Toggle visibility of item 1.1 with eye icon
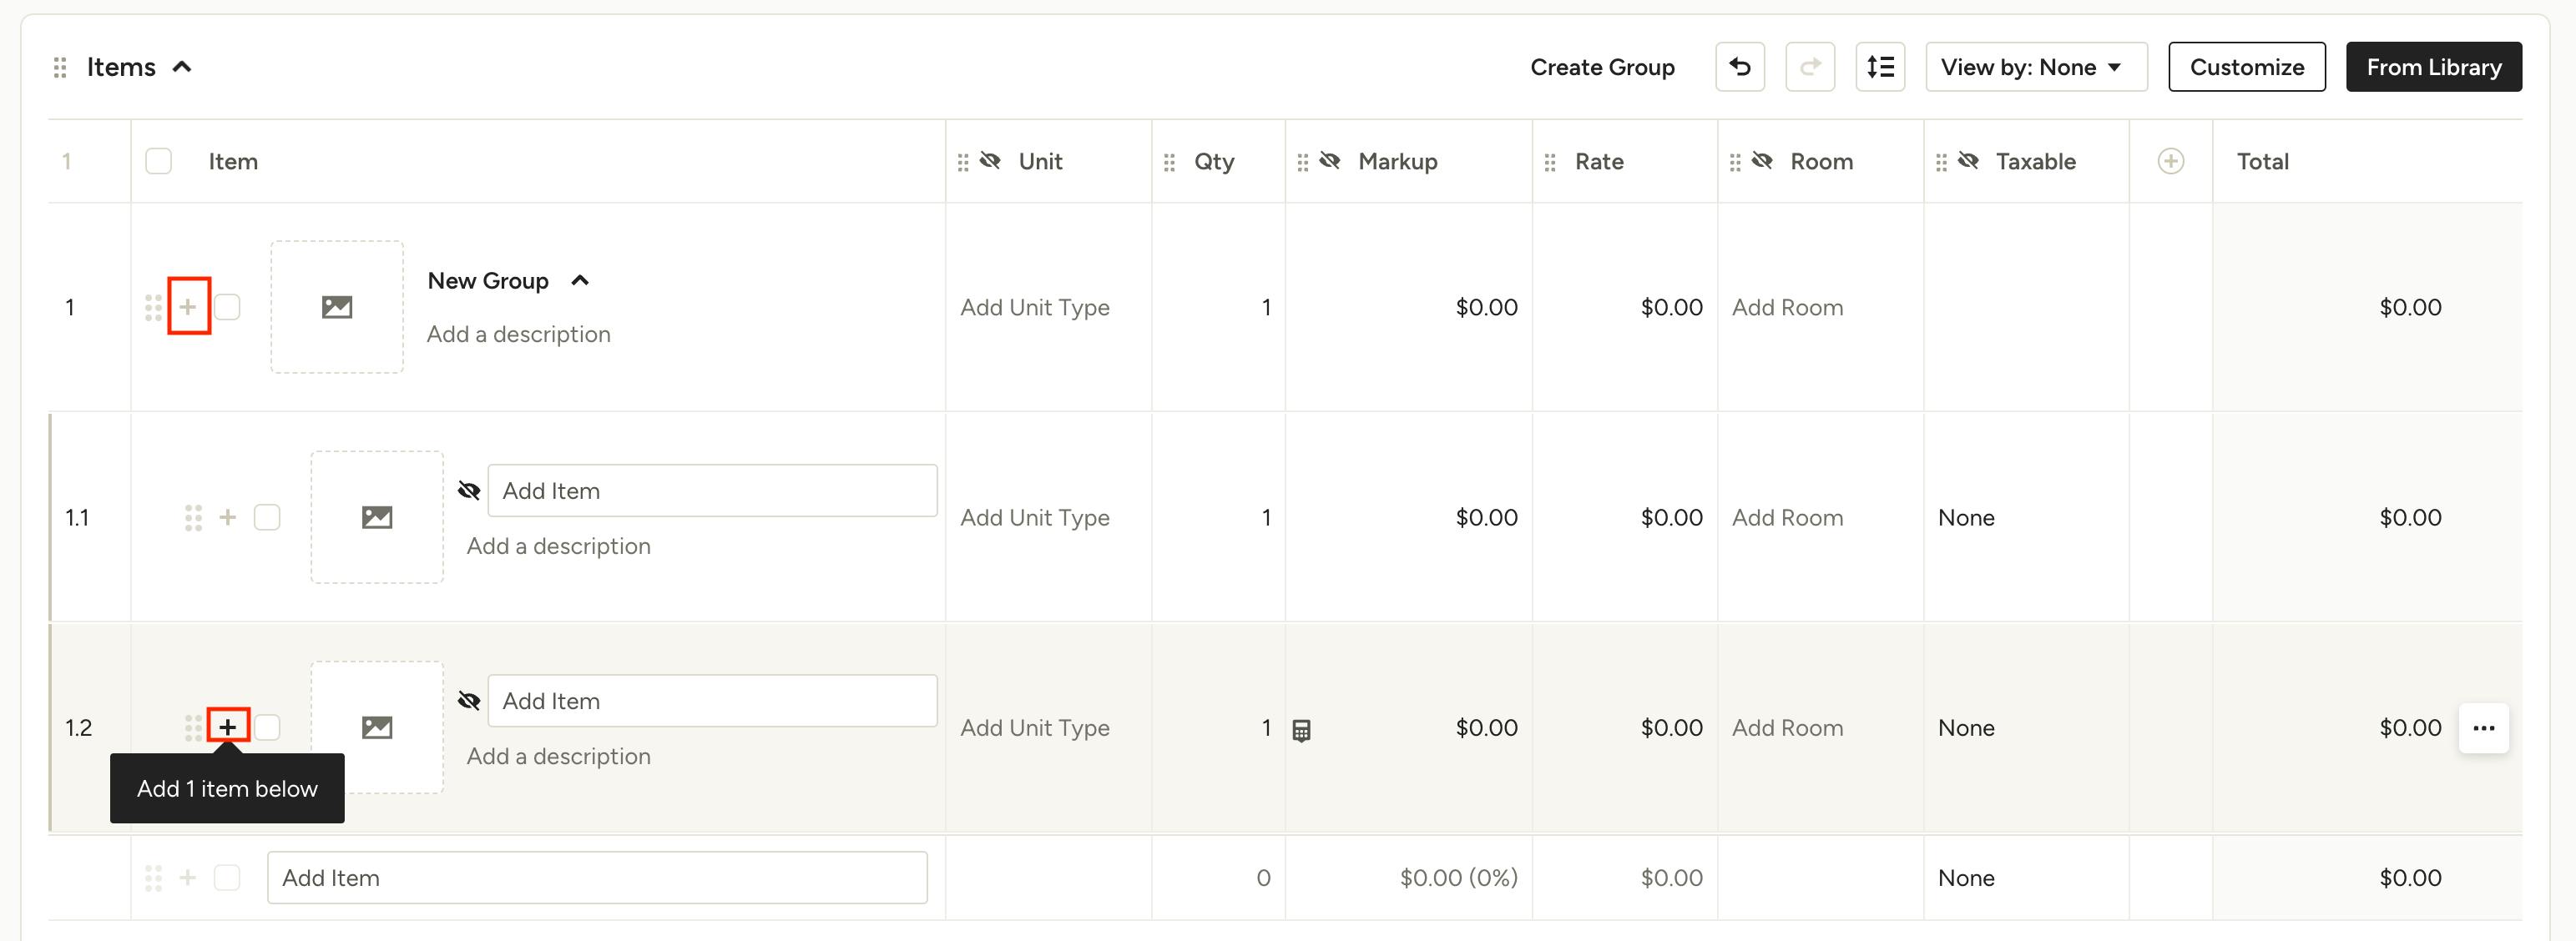This screenshot has width=2576, height=941. pos(468,490)
